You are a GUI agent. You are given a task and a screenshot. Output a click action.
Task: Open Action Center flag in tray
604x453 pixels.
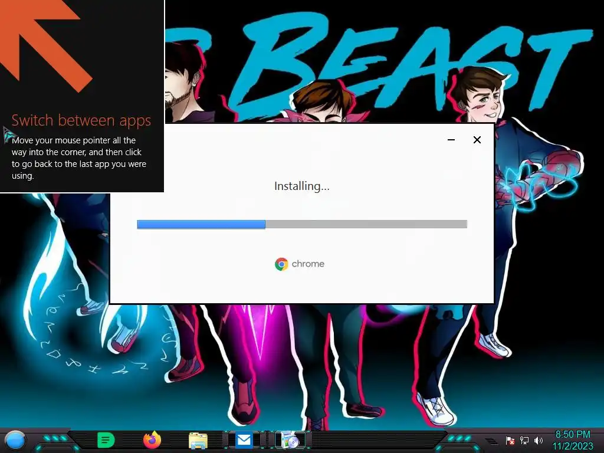coord(510,440)
